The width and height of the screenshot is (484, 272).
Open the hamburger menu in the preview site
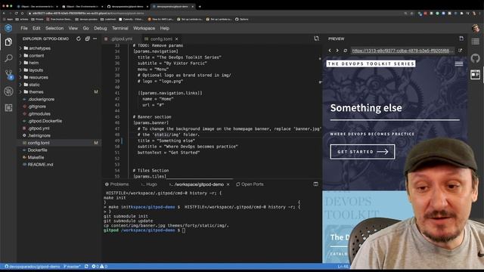pos(459,63)
